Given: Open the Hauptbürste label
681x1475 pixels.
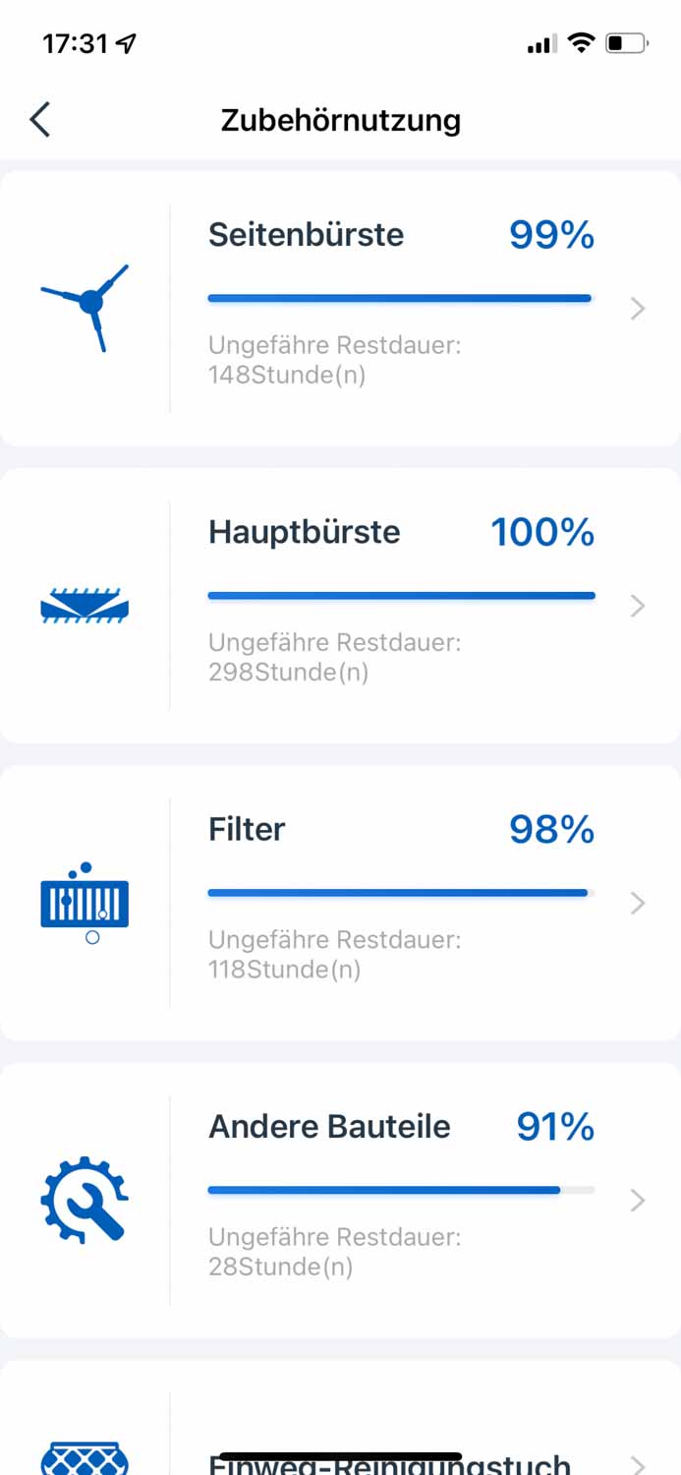Looking at the screenshot, I should pyautogui.click(x=305, y=532).
